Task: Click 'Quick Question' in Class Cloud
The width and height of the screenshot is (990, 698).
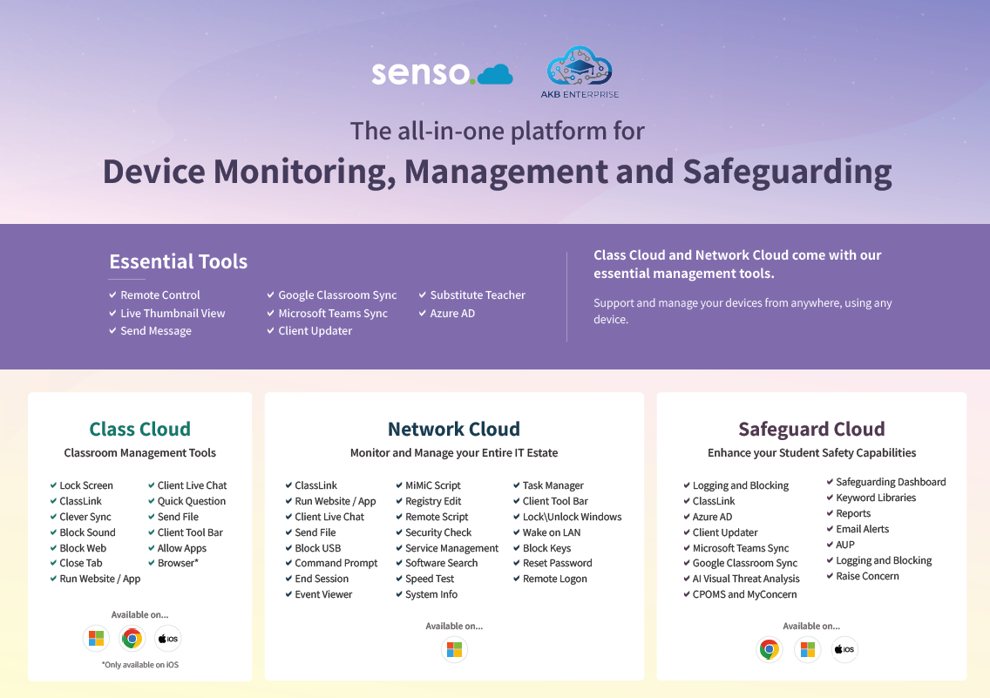Action: [x=192, y=501]
